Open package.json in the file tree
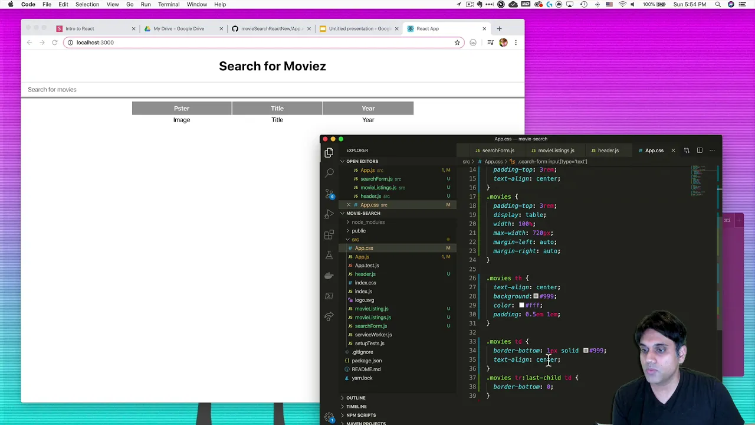755x425 pixels. coord(366,361)
